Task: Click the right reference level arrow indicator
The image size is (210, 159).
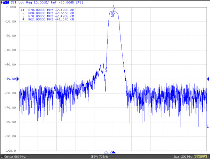Action: pos(208,79)
